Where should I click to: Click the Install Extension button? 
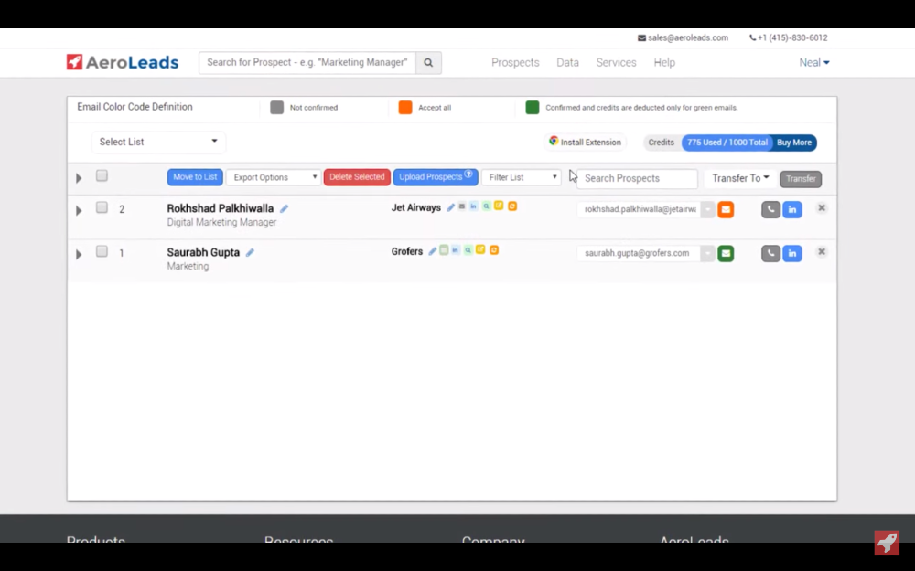pyautogui.click(x=586, y=143)
